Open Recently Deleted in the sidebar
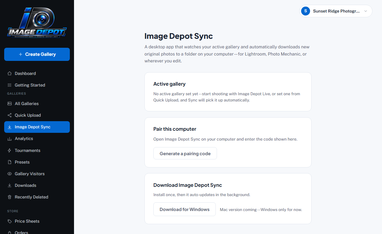 point(37,197)
